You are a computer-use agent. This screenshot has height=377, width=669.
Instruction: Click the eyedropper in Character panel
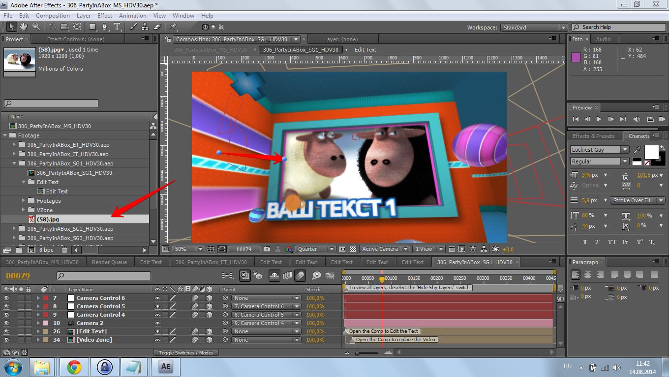click(x=638, y=150)
